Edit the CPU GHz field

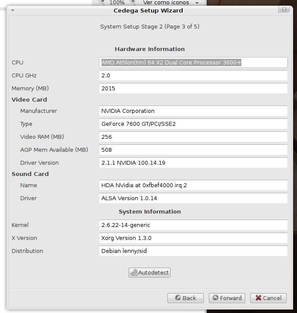click(x=193, y=76)
